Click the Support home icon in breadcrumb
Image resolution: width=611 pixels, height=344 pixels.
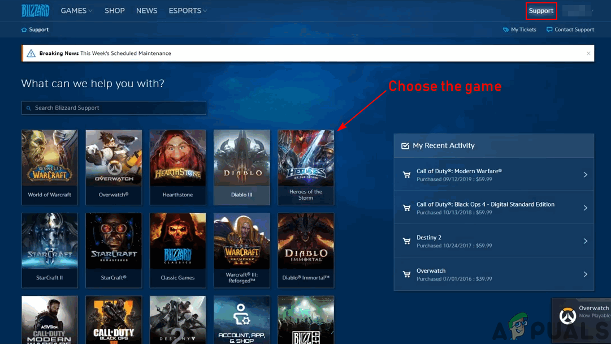(x=24, y=29)
